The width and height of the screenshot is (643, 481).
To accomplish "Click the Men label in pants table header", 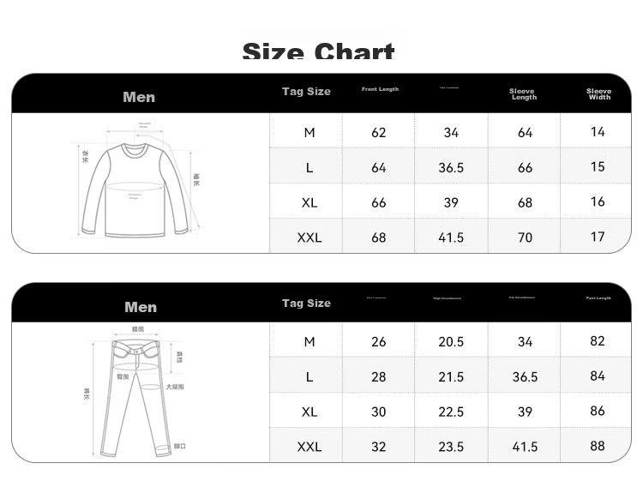I will tap(141, 307).
